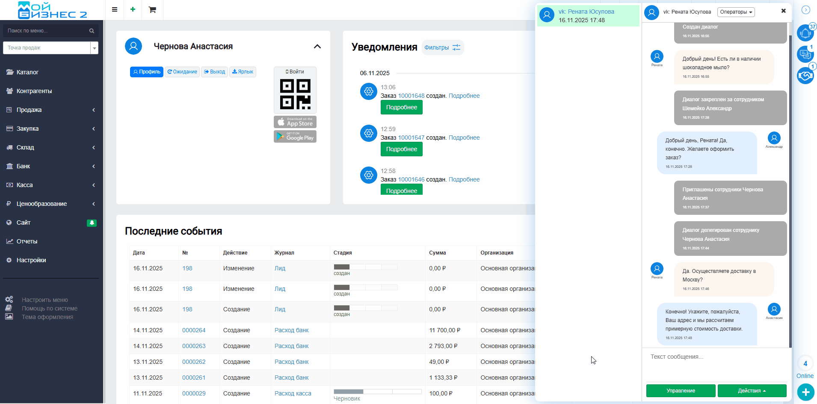Viewport: 817px width, 404px height.
Task: Click the handshake icon in right sidebar
Action: (x=805, y=76)
